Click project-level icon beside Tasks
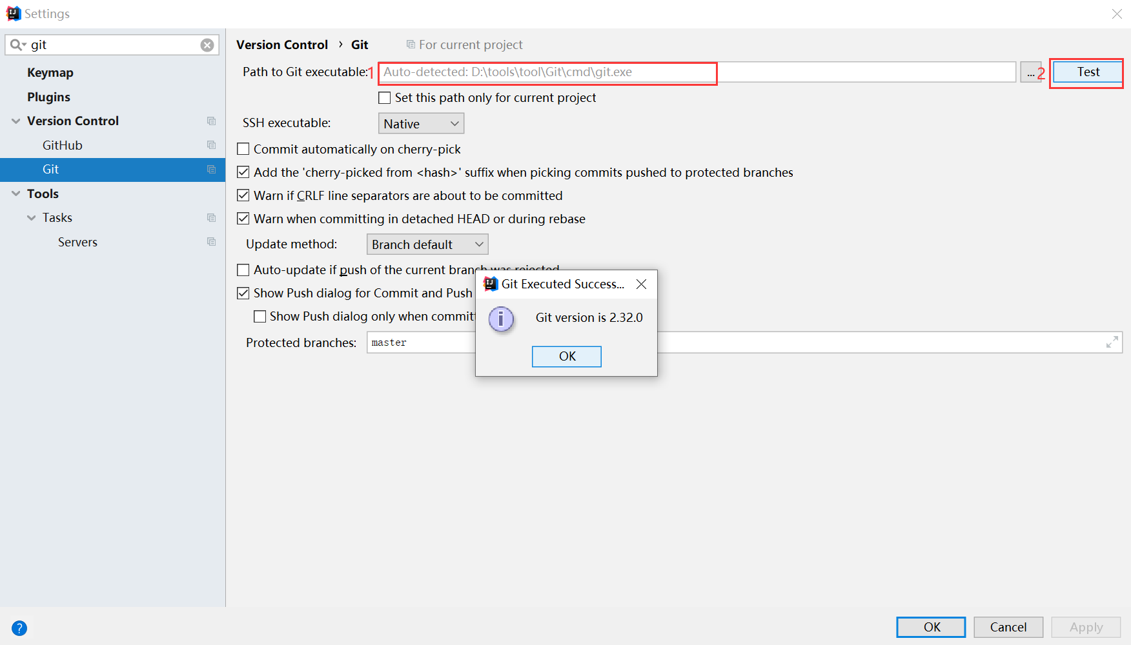 tap(211, 218)
